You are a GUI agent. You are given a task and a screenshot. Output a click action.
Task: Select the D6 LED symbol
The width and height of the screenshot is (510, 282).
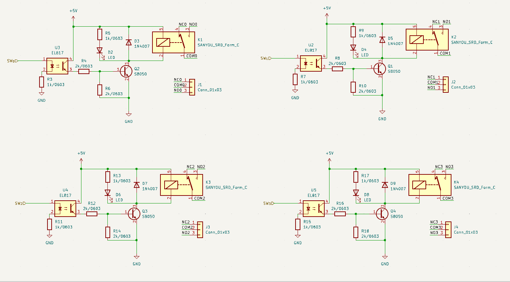click(x=108, y=193)
